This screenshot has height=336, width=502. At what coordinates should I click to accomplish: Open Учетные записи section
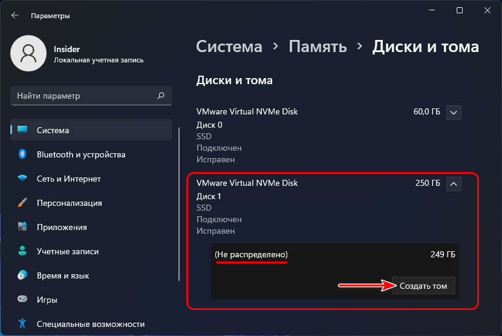[x=91, y=251]
